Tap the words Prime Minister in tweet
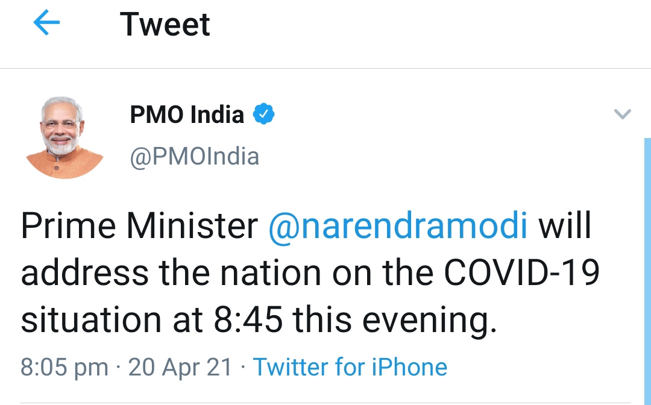651x405 pixels. pos(139,227)
